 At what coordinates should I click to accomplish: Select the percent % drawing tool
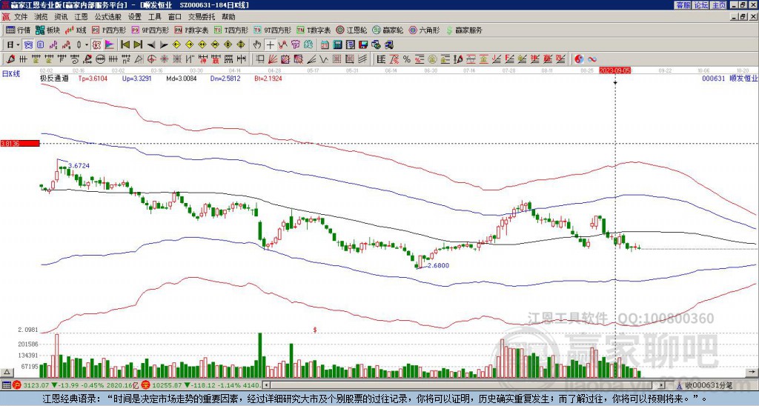pyautogui.click(x=407, y=59)
